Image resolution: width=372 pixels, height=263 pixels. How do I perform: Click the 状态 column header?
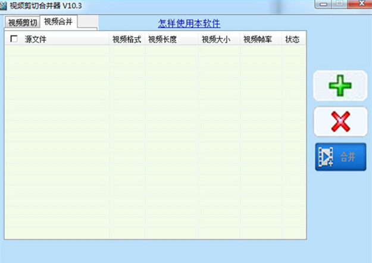point(293,39)
